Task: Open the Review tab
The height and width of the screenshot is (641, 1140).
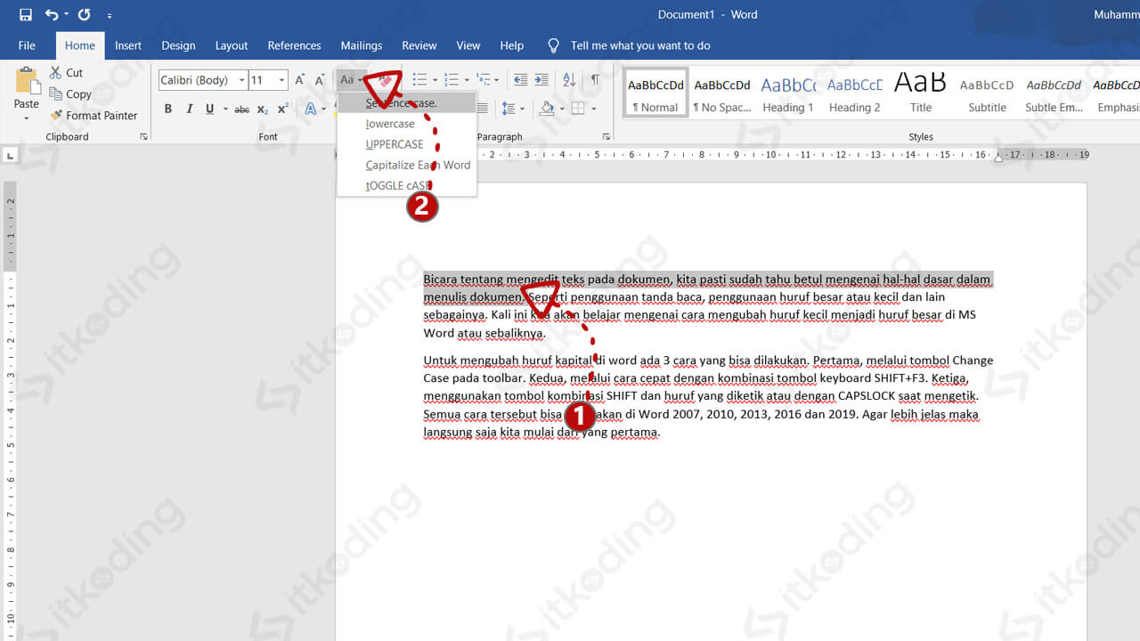Action: [419, 45]
